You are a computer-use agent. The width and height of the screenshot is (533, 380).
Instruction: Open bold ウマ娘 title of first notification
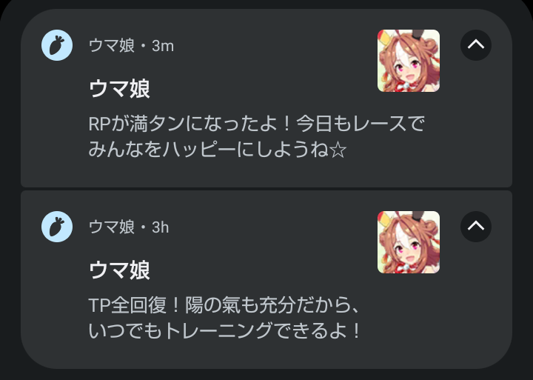[x=119, y=88]
